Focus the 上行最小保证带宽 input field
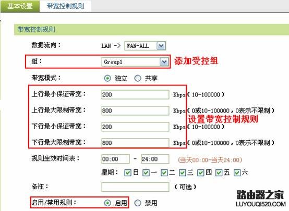Image resolution: width=289 pixels, height=211 pixels. pyautogui.click(x=135, y=94)
